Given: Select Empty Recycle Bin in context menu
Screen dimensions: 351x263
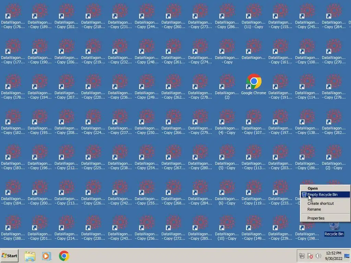Looking at the screenshot, I should (325, 195).
